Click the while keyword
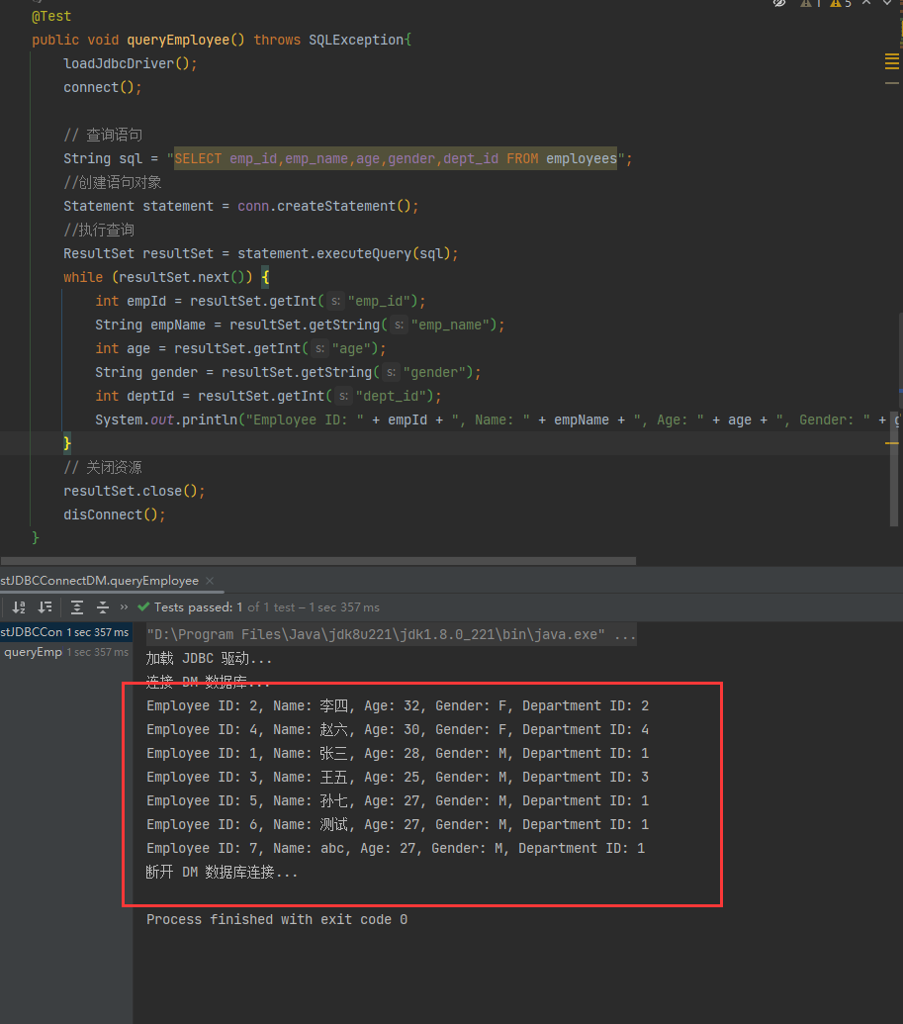 click(83, 278)
